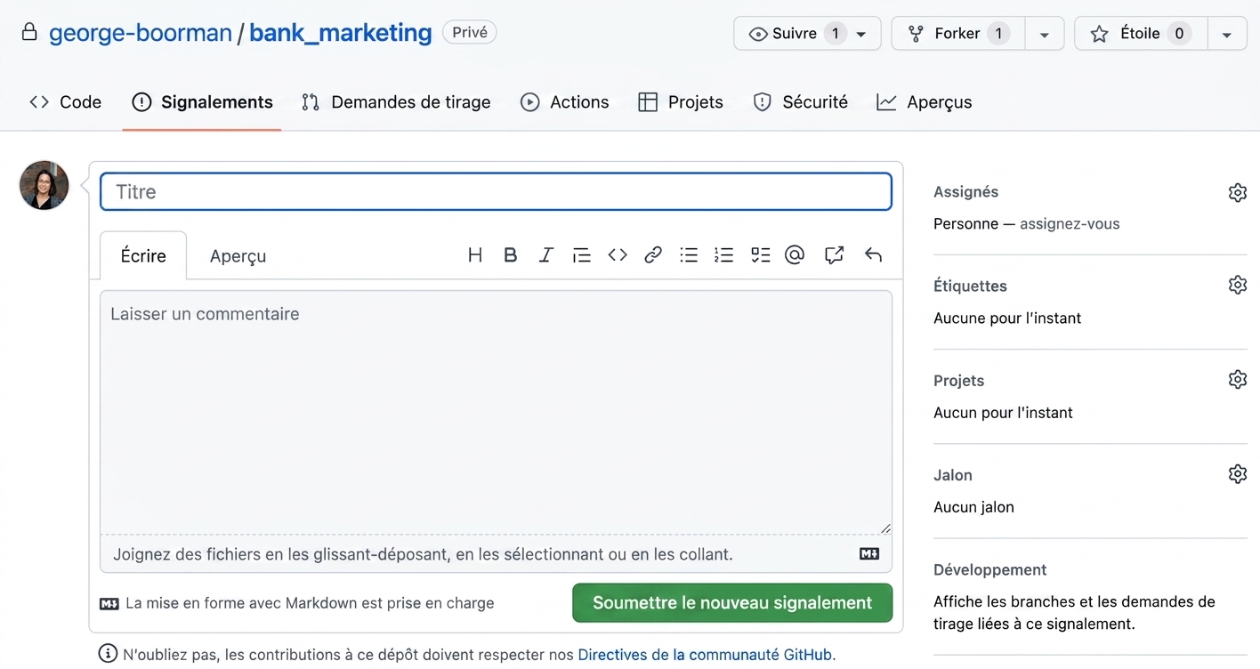Open the Code tab
The image size is (1260, 669).
pos(66,102)
